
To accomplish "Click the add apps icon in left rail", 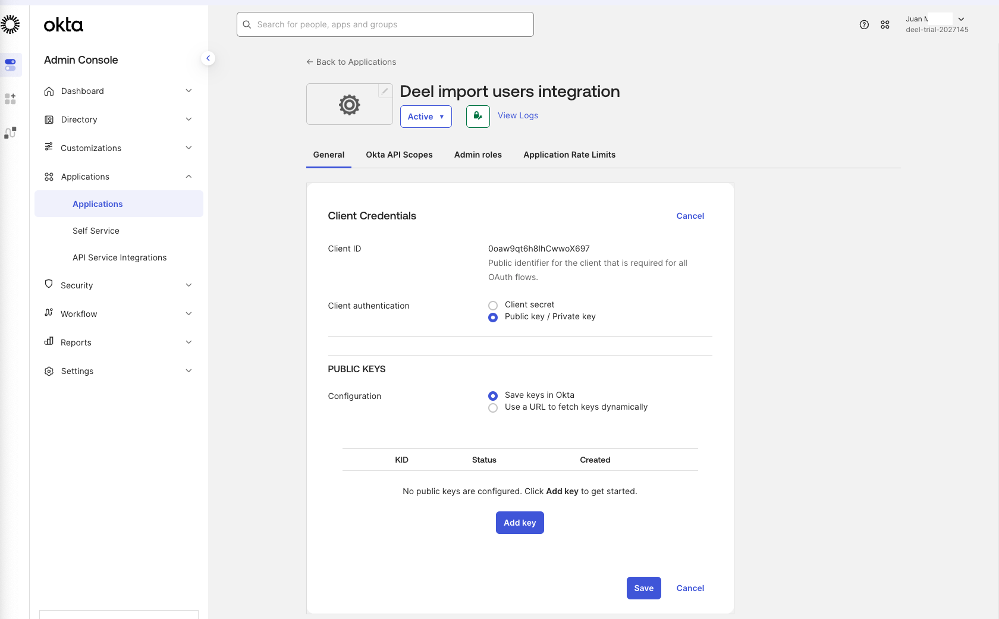I will [10, 99].
